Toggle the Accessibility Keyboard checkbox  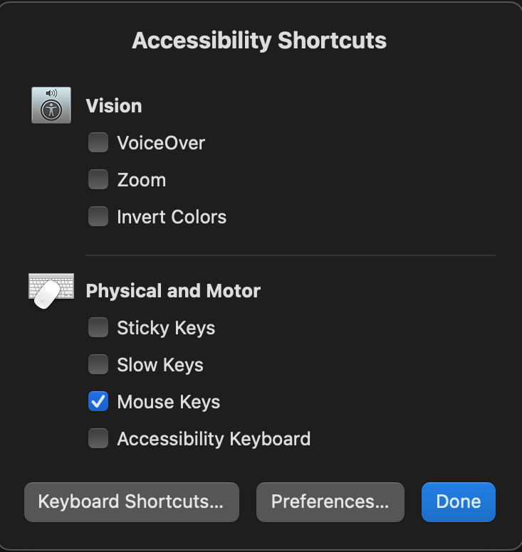98,439
